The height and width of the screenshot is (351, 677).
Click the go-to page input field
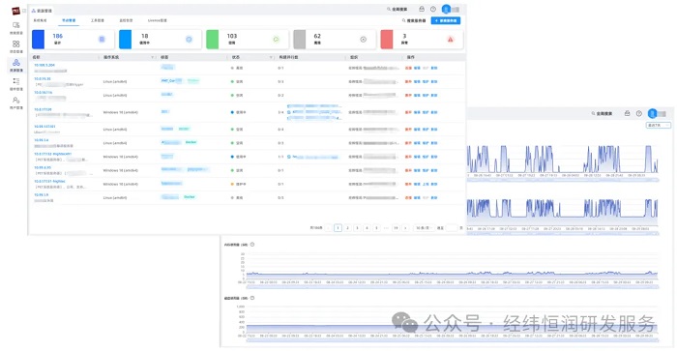452,228
